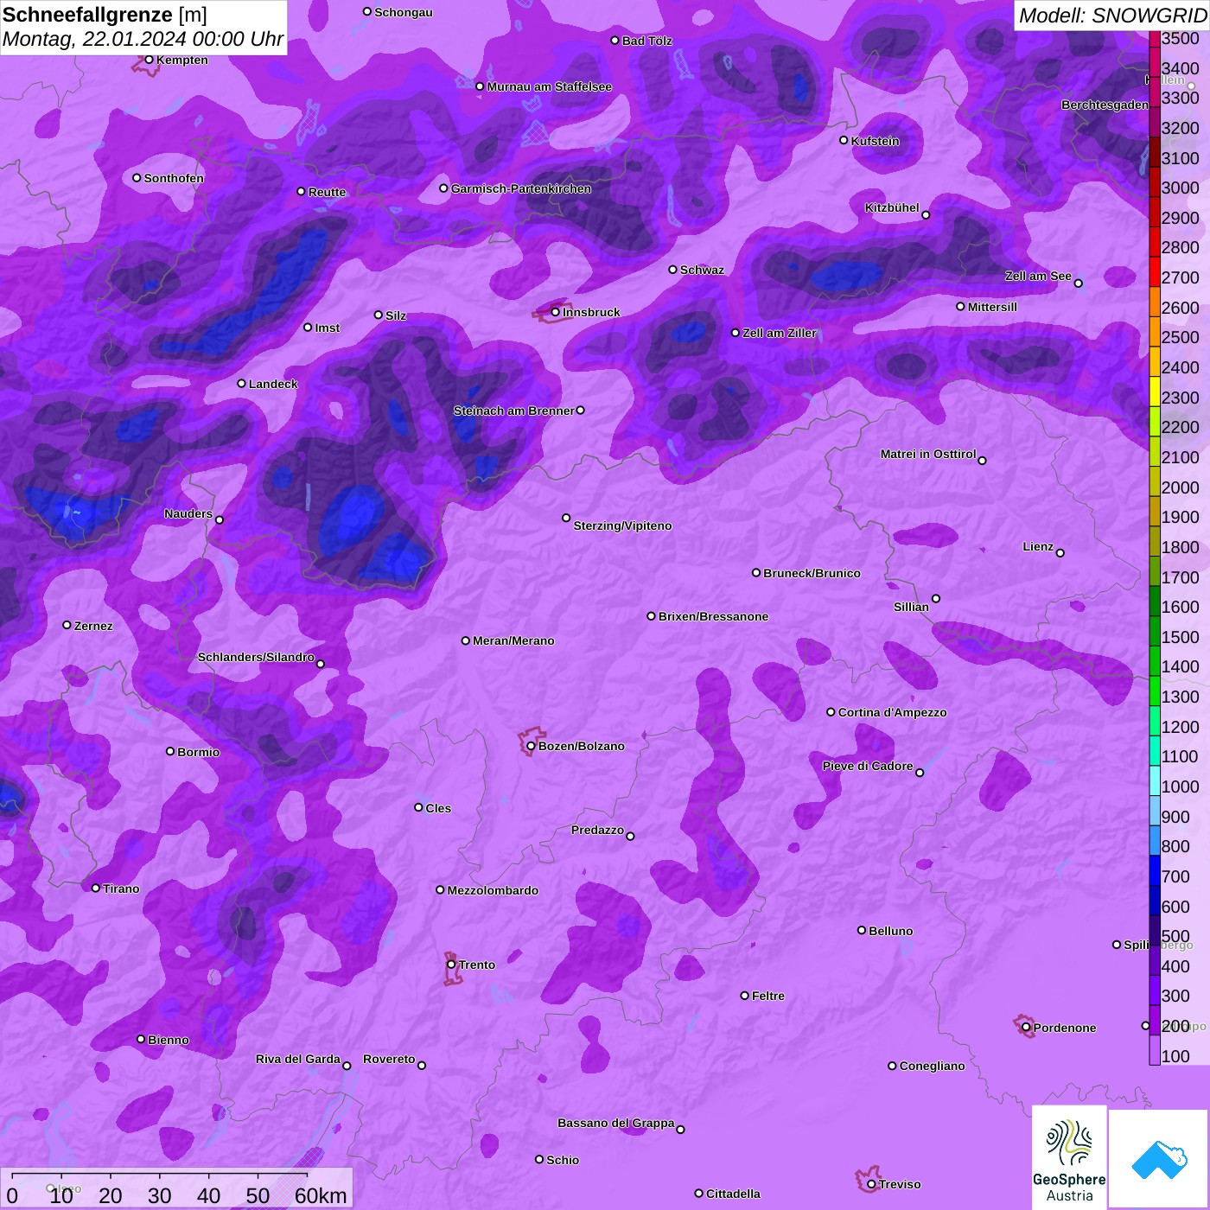The height and width of the screenshot is (1210, 1210).
Task: Click the Kufstein location dot
Action: [x=844, y=140]
